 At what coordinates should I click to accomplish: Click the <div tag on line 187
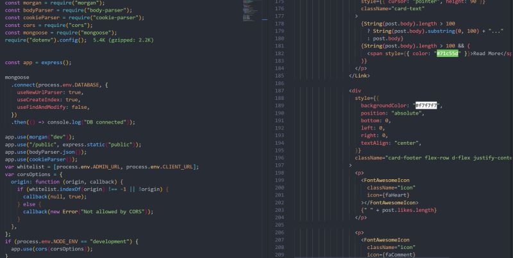355,91
